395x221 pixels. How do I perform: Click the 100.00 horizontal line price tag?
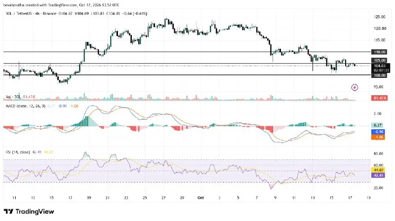(379, 75)
